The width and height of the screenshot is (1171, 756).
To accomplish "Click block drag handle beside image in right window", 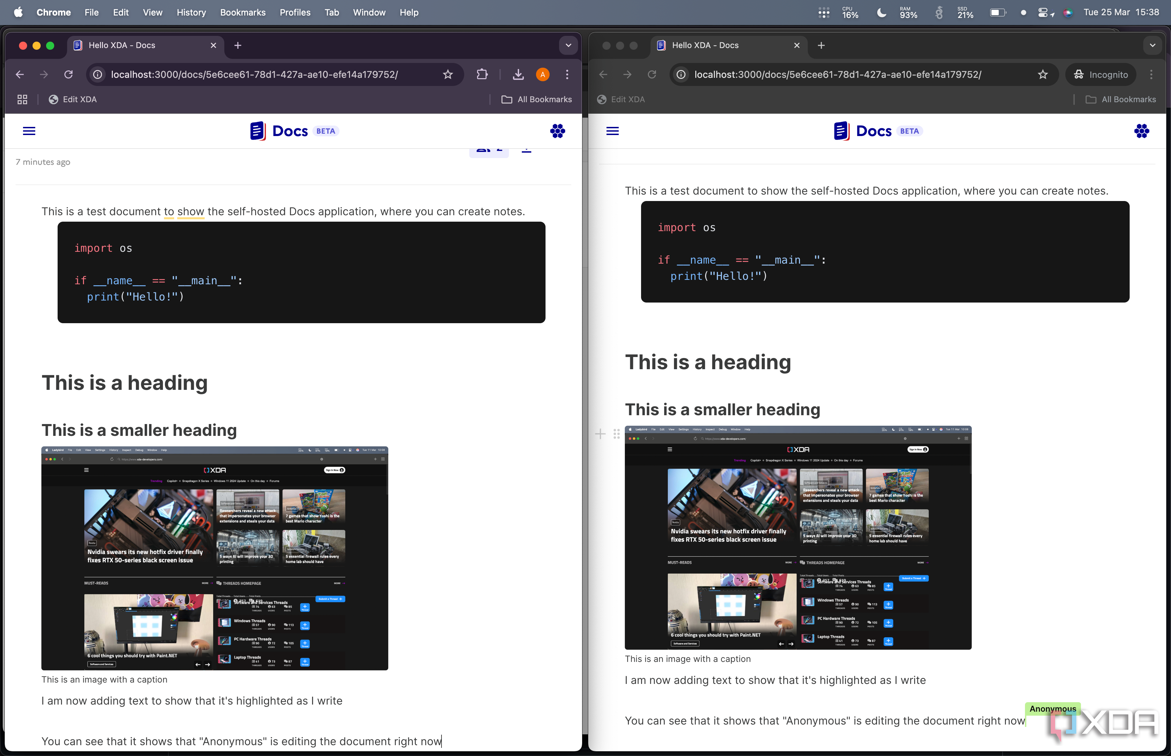I will click(616, 434).
